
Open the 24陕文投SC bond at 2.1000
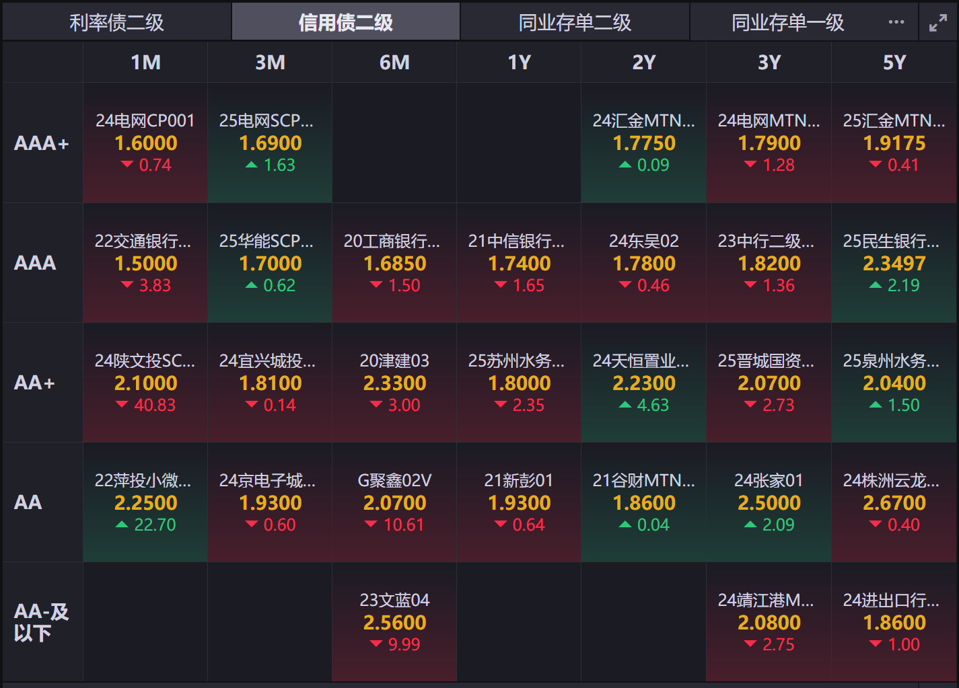pos(145,383)
